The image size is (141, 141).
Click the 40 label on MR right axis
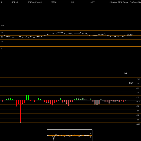[x=138, y=93]
